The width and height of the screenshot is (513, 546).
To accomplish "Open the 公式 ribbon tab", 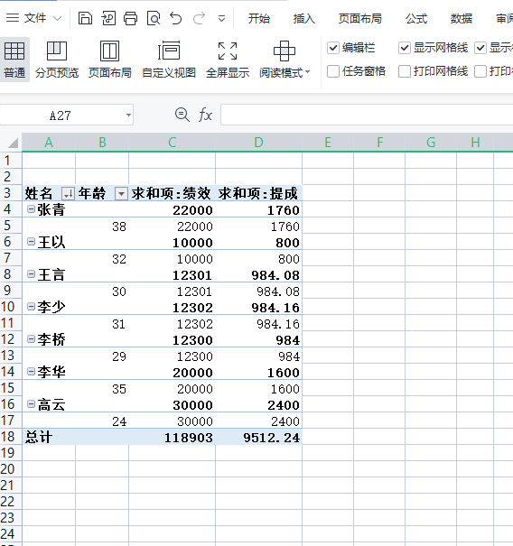I will pos(416,18).
